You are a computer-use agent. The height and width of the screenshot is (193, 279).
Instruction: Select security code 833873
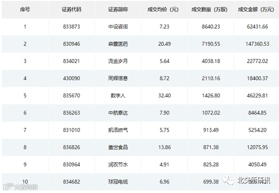pyautogui.click(x=72, y=27)
